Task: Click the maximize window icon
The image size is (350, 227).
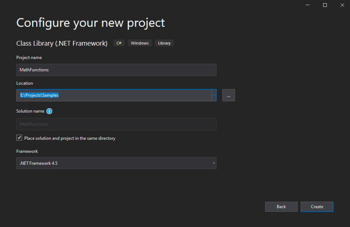Action: 325,5
